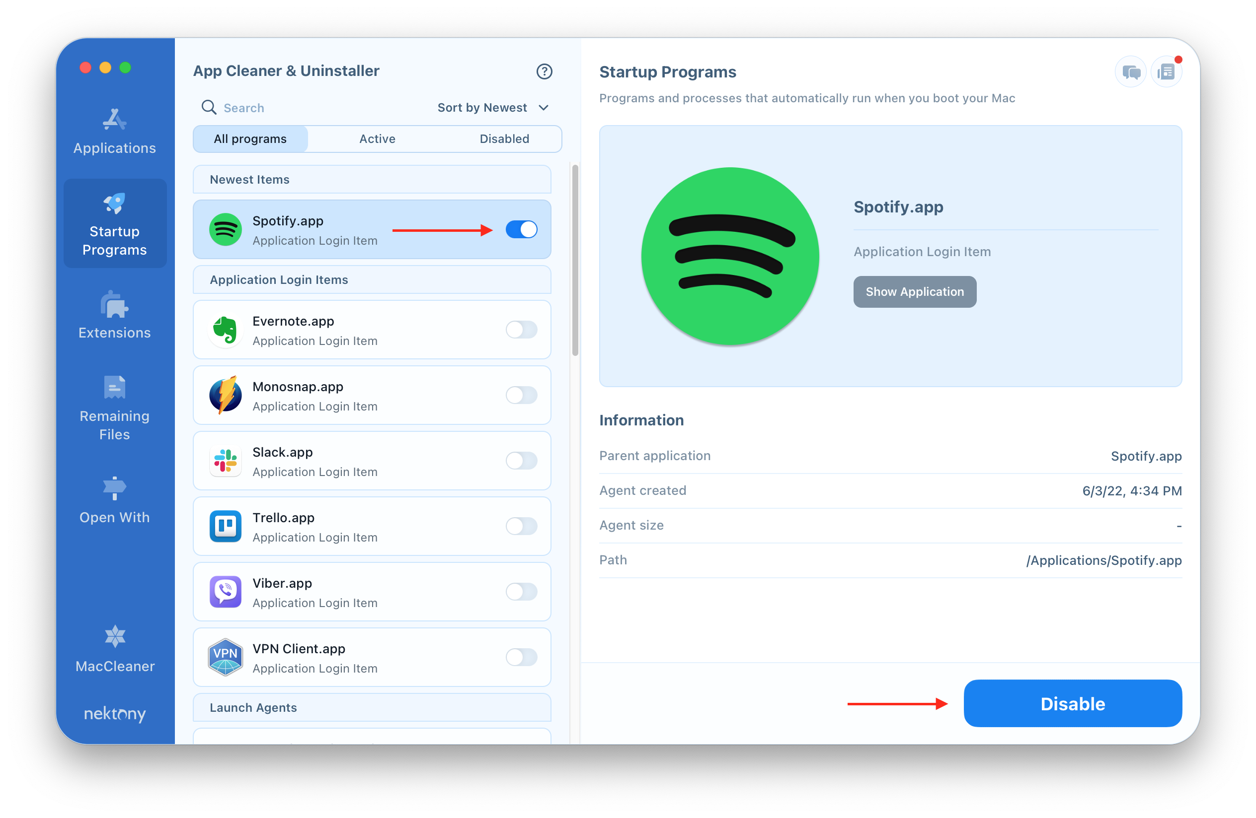1256x818 pixels.
Task: Select All programs tab
Action: pos(250,138)
